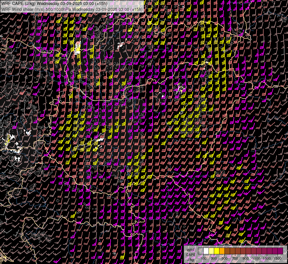This screenshot has height=264, width=288.
Task: Click the WRF CAPE title line
Action: 54,4
